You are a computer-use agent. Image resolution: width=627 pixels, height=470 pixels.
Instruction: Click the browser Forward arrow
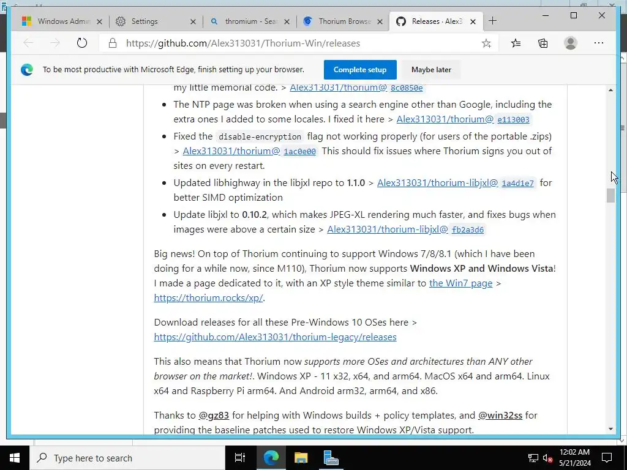[x=54, y=43]
